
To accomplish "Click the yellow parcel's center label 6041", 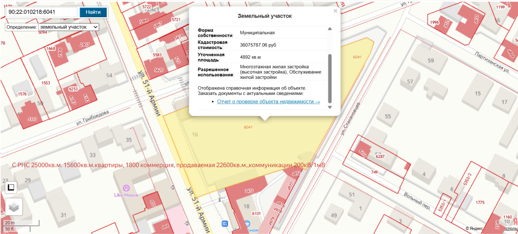I will pos(248,127).
